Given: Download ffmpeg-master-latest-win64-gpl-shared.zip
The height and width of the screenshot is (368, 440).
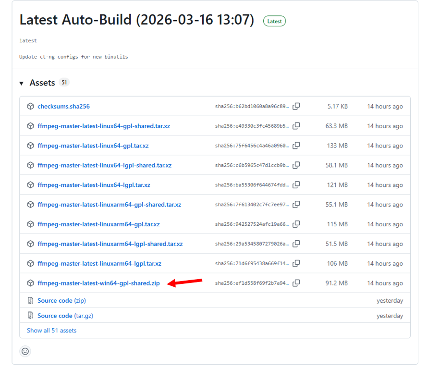Looking at the screenshot, I should [x=99, y=283].
